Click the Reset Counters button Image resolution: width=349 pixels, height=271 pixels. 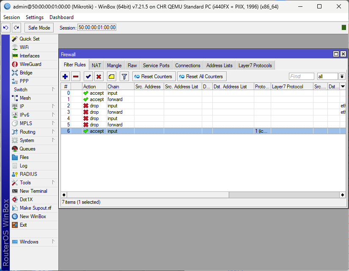click(154, 77)
